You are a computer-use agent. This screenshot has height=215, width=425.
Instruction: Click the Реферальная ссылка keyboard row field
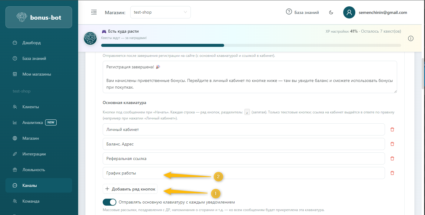click(244, 158)
